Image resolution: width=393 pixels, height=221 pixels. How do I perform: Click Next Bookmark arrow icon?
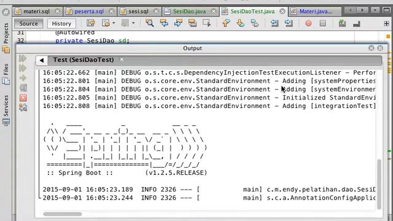pyautogui.click(x=240, y=23)
